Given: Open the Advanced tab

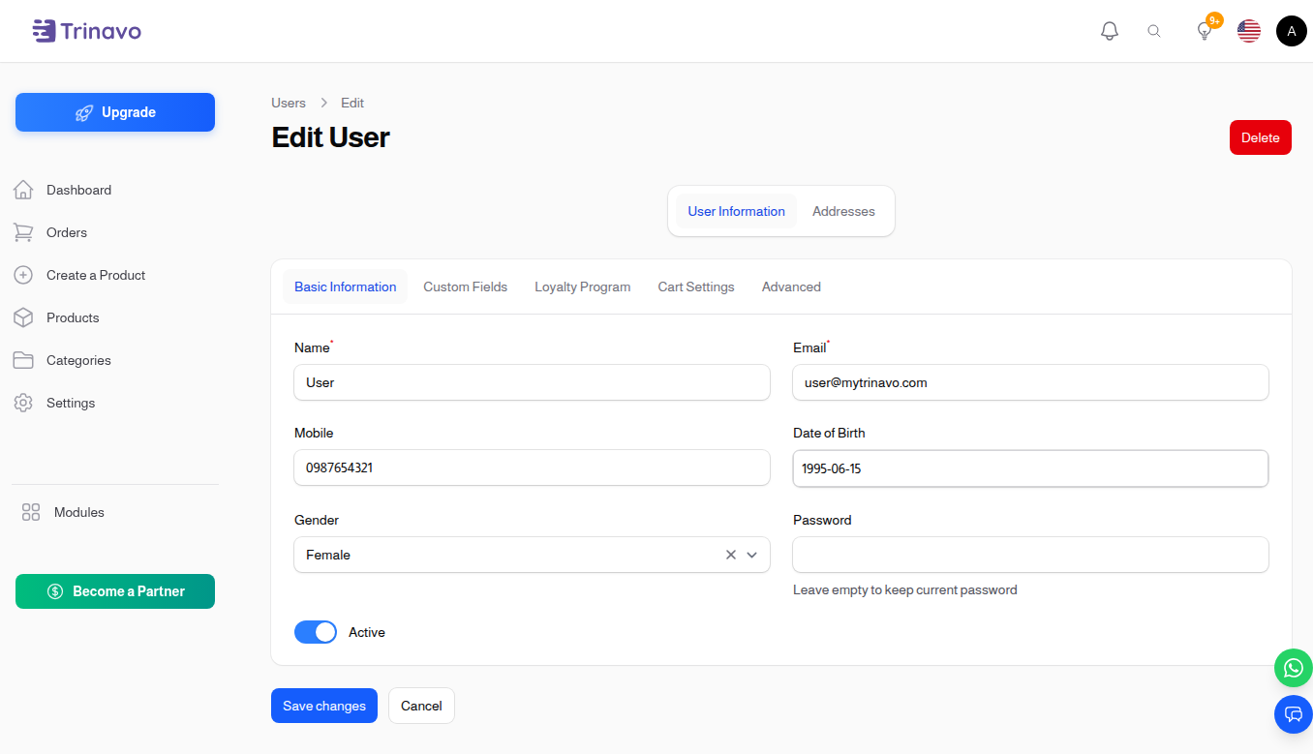Looking at the screenshot, I should click(x=791, y=287).
